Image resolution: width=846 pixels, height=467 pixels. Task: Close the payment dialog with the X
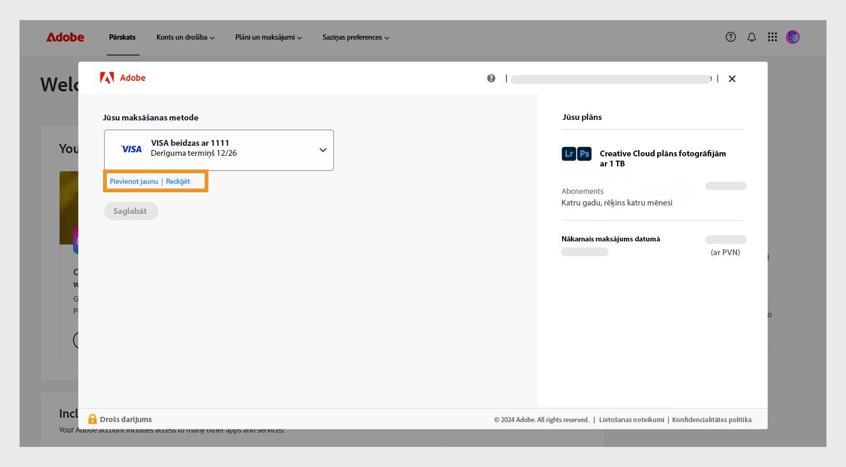point(732,79)
